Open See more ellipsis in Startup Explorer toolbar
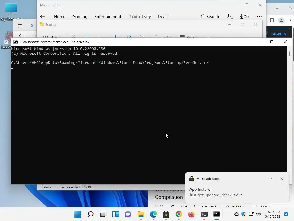The width and height of the screenshot is (294, 221). tap(210, 37)
